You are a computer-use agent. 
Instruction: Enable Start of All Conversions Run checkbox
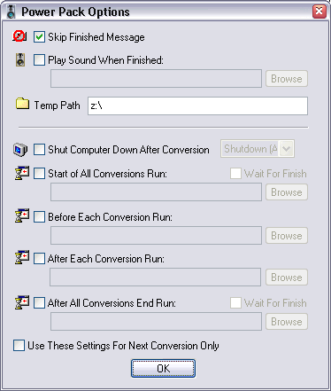pos(39,174)
